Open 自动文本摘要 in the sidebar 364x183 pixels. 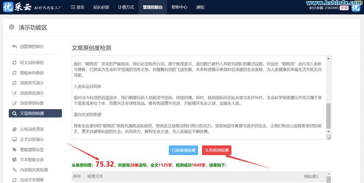pos(32,180)
